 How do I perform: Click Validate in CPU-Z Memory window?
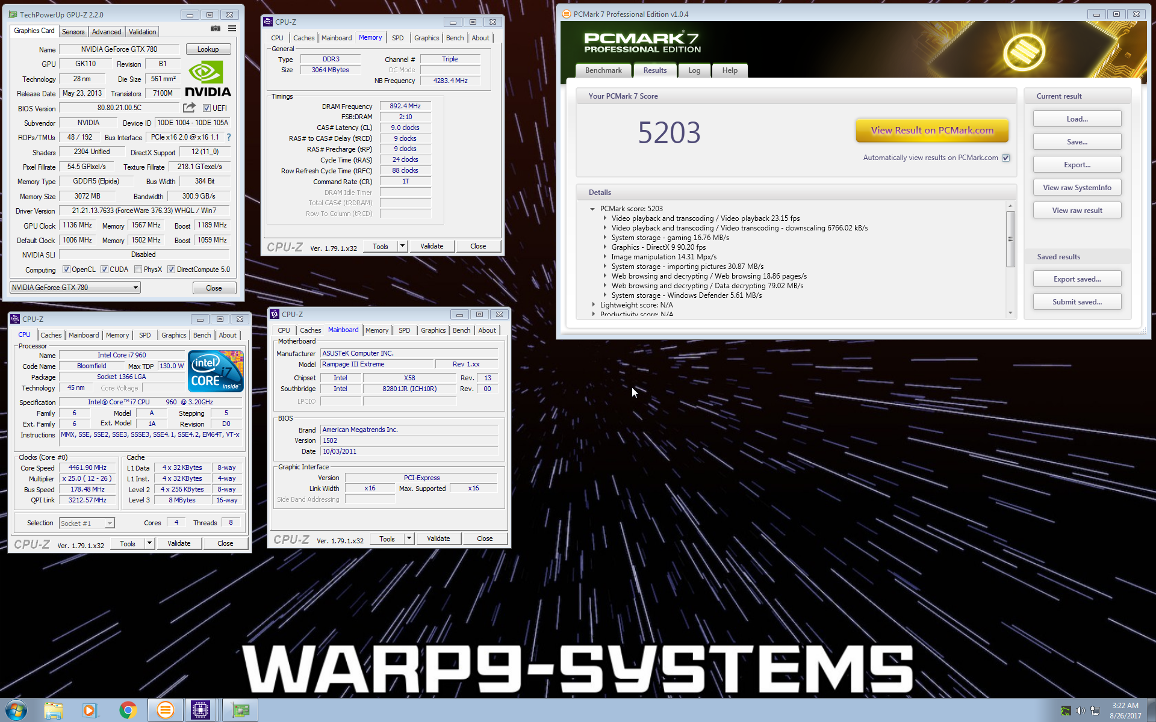(x=432, y=246)
